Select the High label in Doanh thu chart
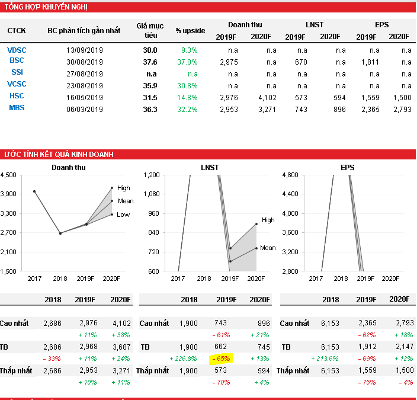This screenshot has width=417, height=400. click(123, 188)
